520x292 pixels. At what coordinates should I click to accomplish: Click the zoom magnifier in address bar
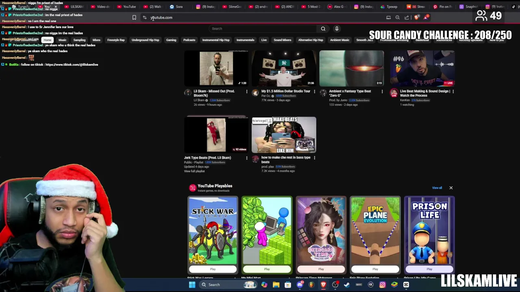click(397, 17)
